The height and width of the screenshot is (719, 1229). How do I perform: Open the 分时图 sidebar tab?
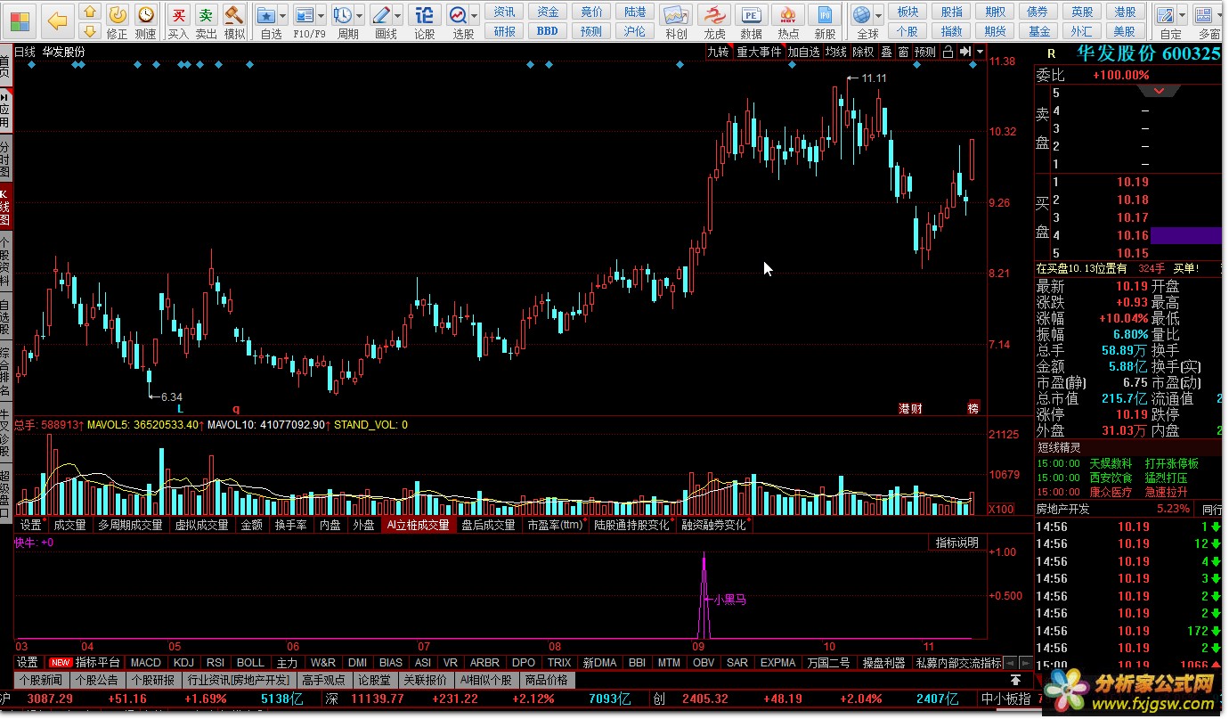pos(5,159)
